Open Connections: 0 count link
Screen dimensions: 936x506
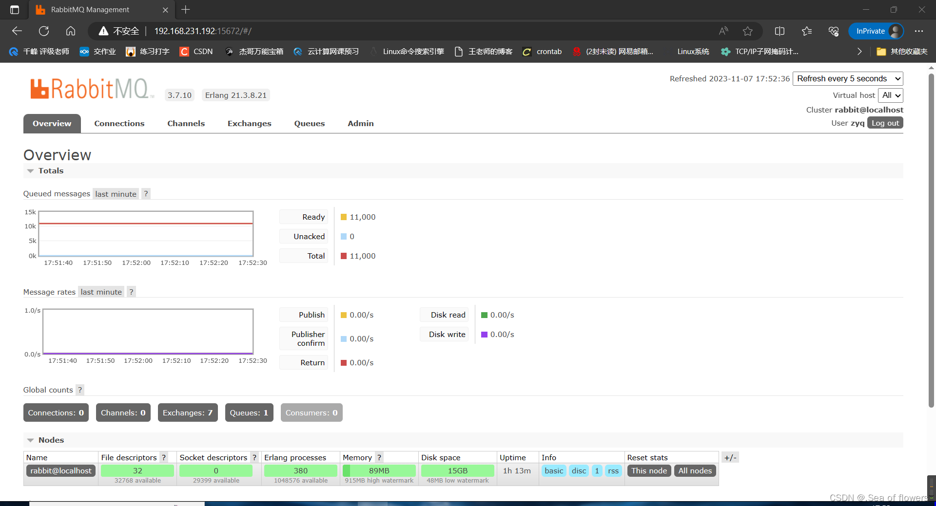pos(56,413)
